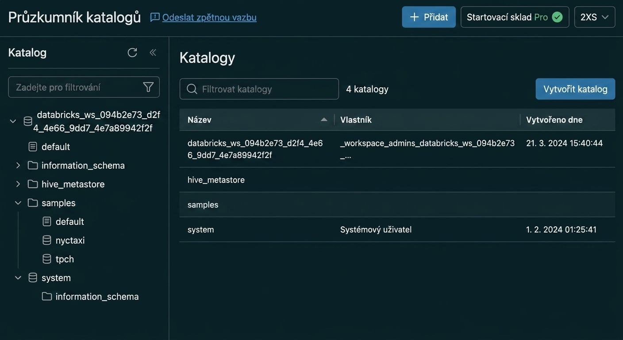Select default schema under samples
Screen dimensions: 623x340
point(70,221)
